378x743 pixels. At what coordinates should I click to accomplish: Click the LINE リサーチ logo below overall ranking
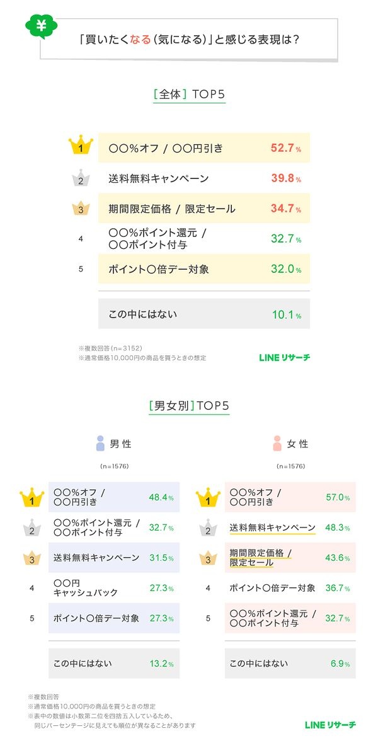[x=284, y=357]
